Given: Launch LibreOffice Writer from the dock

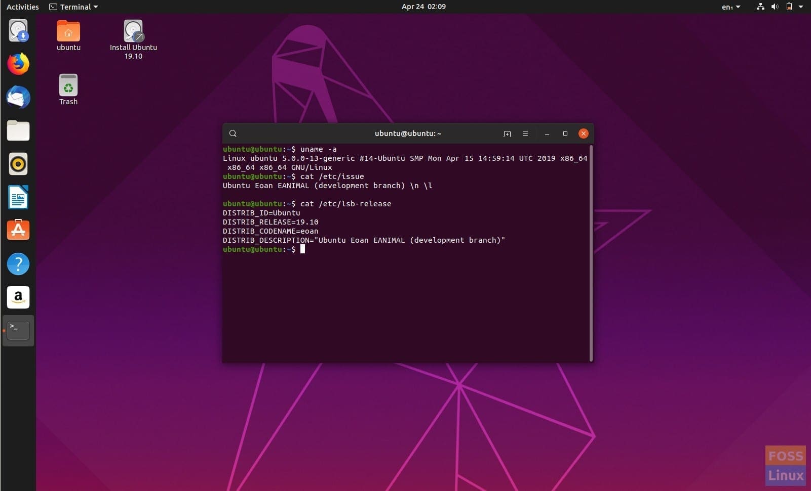Looking at the screenshot, I should click(x=18, y=197).
